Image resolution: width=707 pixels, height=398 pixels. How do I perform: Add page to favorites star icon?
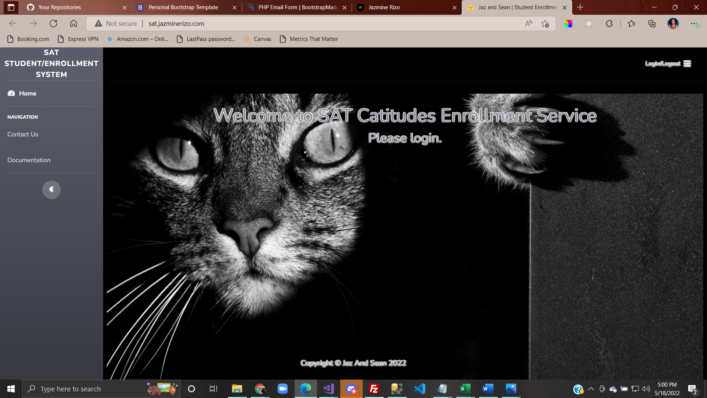545,24
